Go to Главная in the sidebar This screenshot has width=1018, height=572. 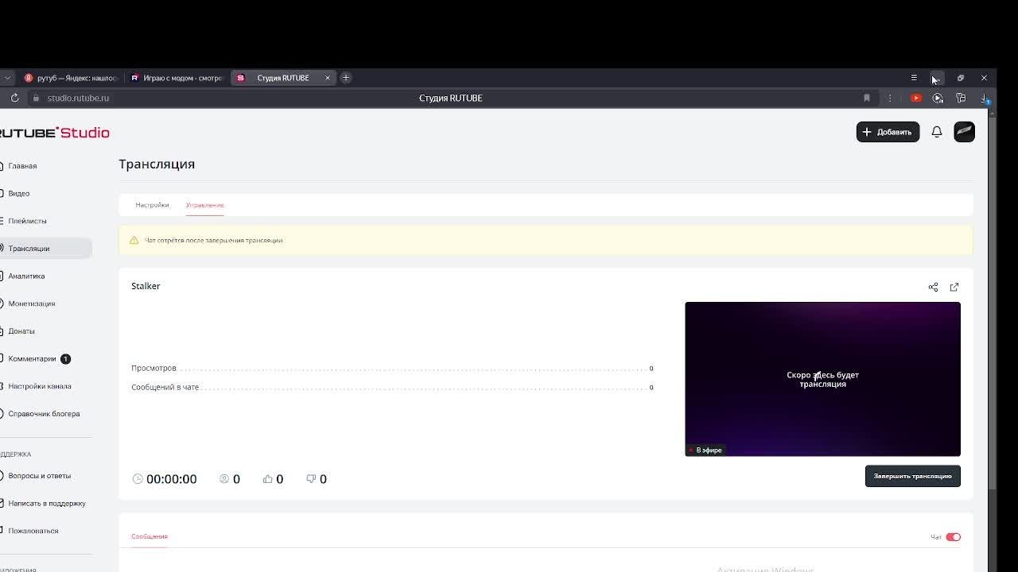pyautogui.click(x=22, y=166)
